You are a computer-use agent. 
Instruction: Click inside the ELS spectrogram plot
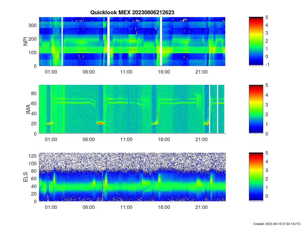tap(132, 177)
